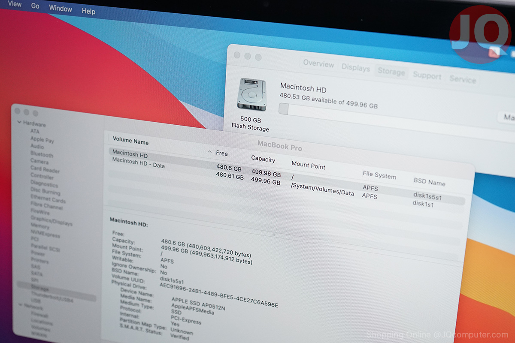This screenshot has width=515, height=343.
Task: Sort by the Free column header
Action: 222,153
